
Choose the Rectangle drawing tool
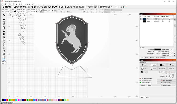pos(4,20)
